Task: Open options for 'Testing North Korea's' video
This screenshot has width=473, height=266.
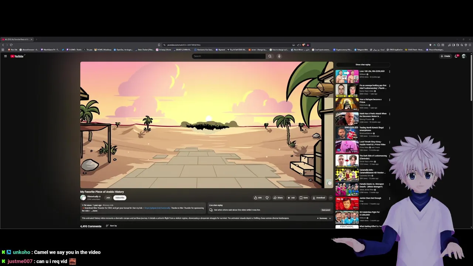Action: (x=389, y=128)
